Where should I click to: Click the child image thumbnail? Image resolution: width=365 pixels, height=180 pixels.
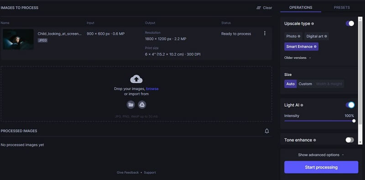[x=18, y=39]
